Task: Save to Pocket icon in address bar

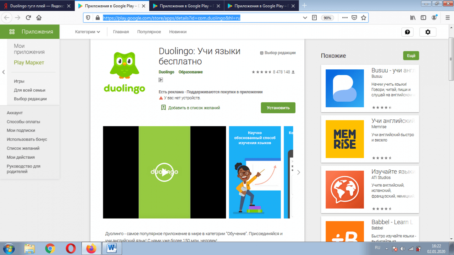Action: [354, 18]
